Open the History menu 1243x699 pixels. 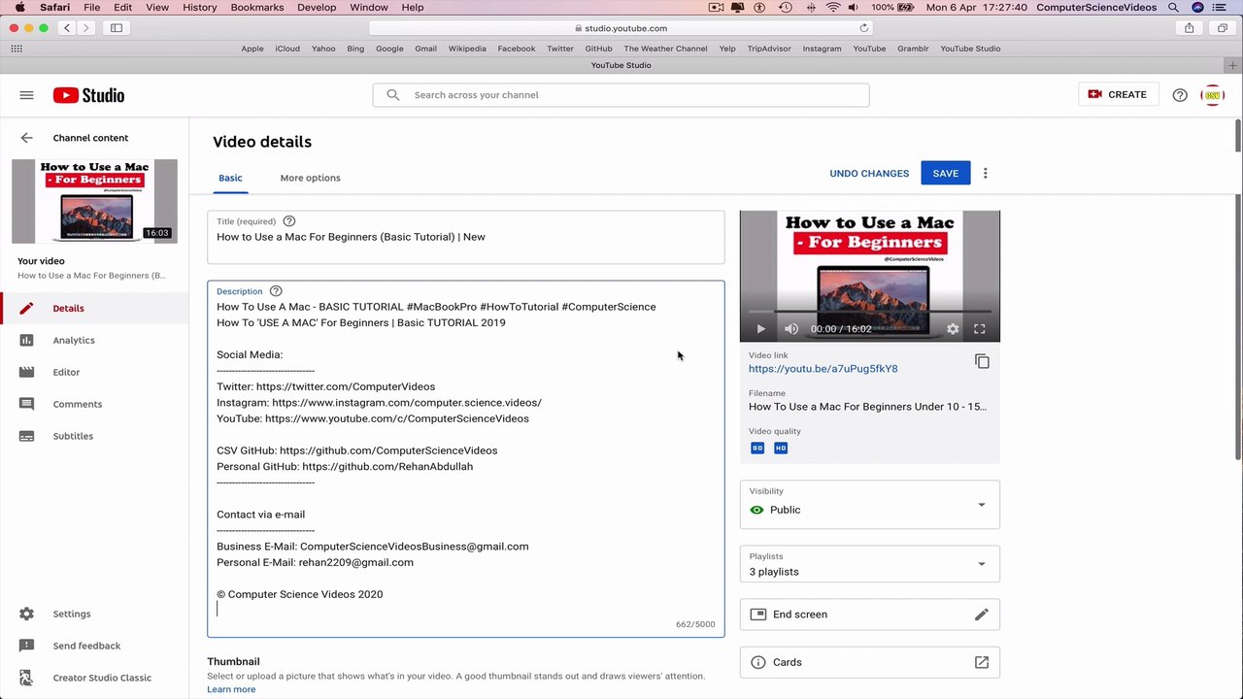point(200,7)
